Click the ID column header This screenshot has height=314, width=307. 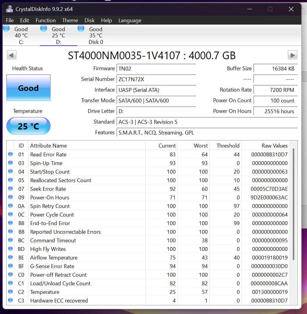click(x=21, y=145)
